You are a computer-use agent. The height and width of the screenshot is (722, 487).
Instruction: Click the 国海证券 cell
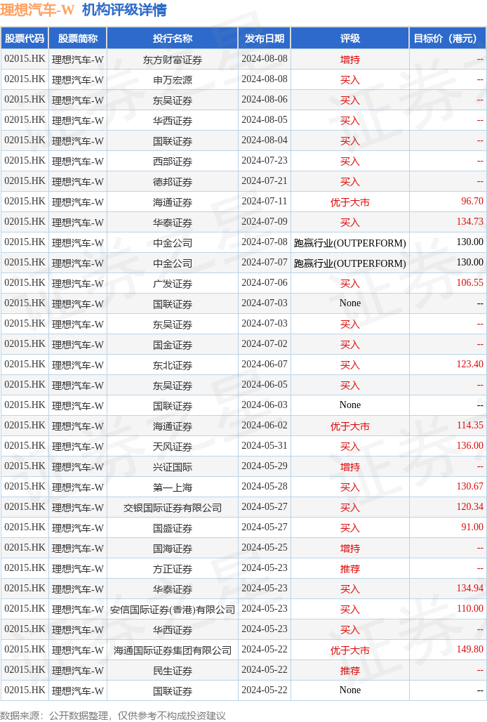[173, 549]
